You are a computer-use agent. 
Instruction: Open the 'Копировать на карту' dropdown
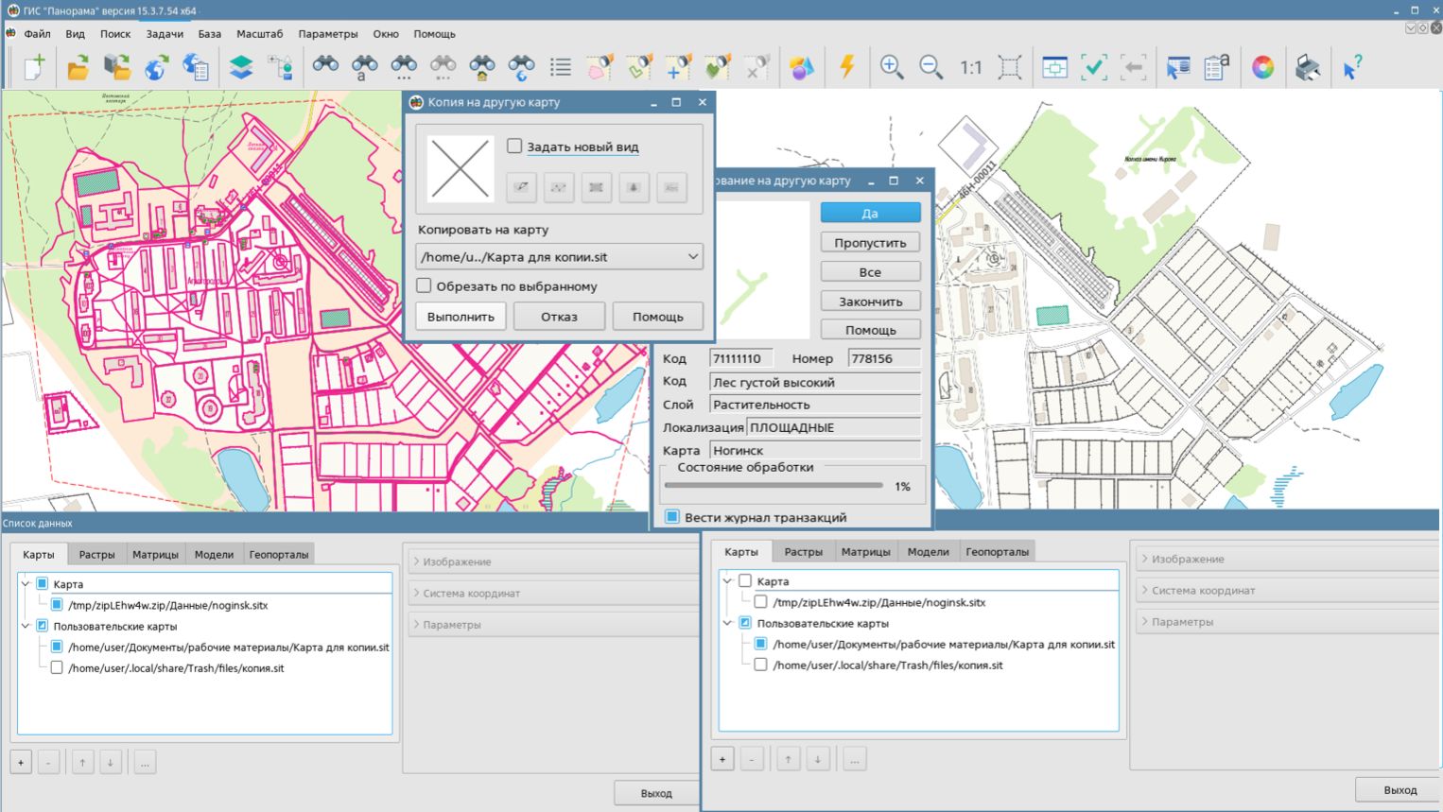(x=559, y=256)
